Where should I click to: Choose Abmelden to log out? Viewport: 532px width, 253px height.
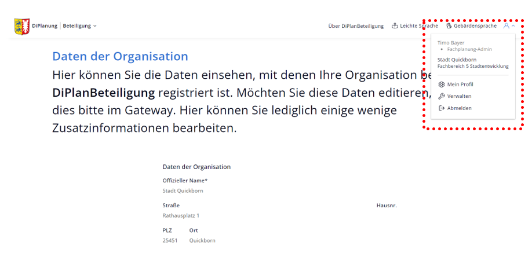coord(459,108)
